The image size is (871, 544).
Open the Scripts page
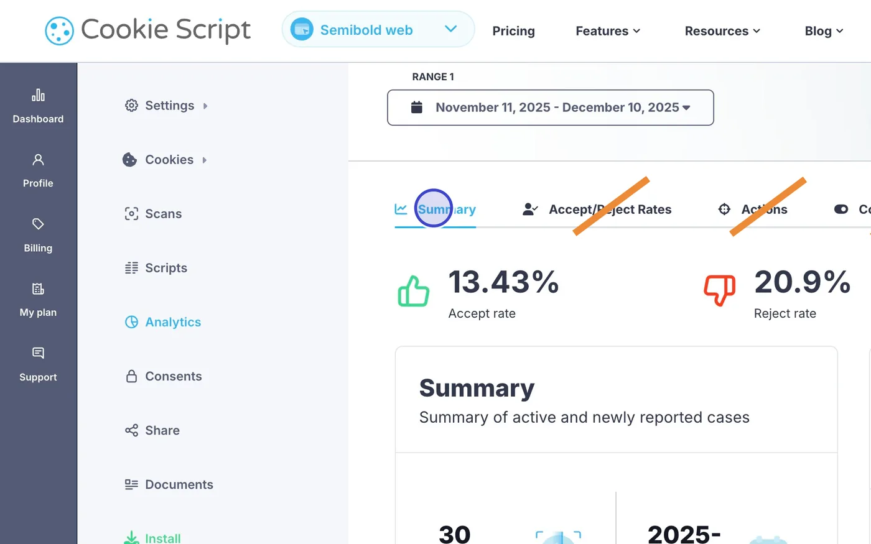tap(156, 268)
